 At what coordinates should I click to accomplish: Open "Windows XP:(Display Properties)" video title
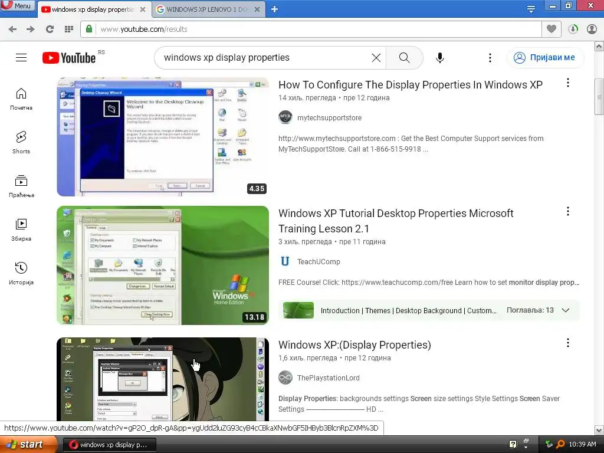(354, 344)
